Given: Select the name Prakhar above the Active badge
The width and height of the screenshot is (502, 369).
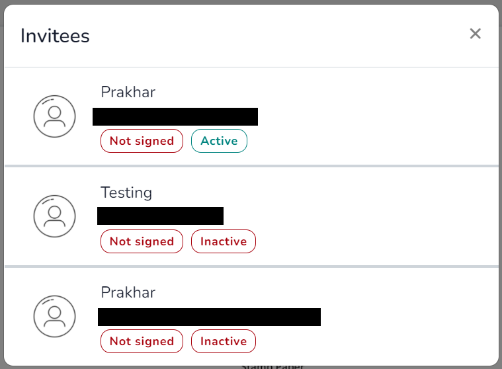Looking at the screenshot, I should click(x=128, y=92).
